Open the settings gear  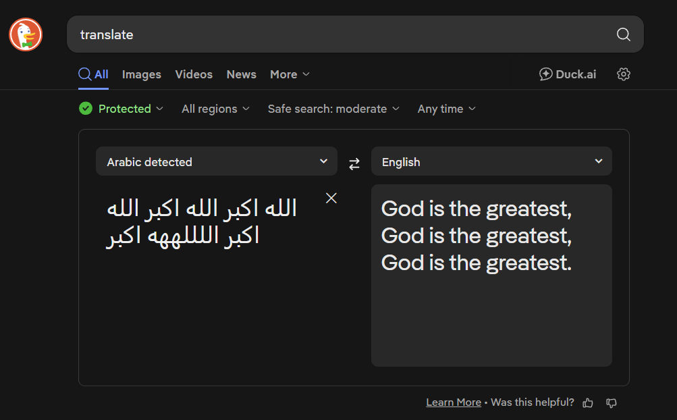click(623, 74)
